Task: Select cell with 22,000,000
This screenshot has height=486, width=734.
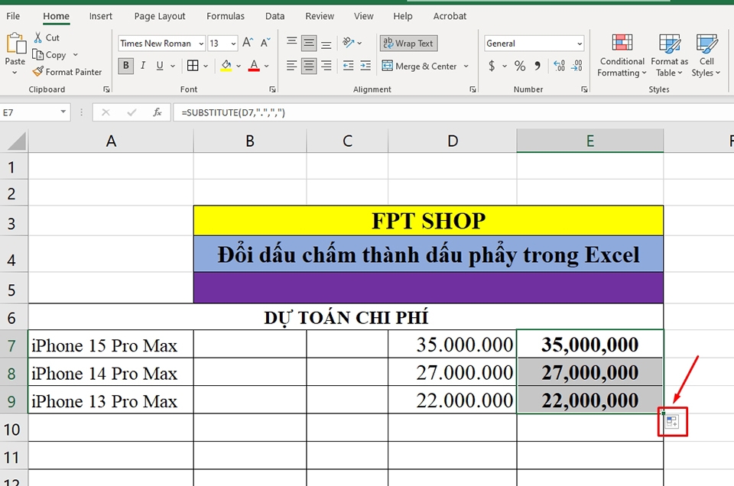Action: click(x=589, y=400)
